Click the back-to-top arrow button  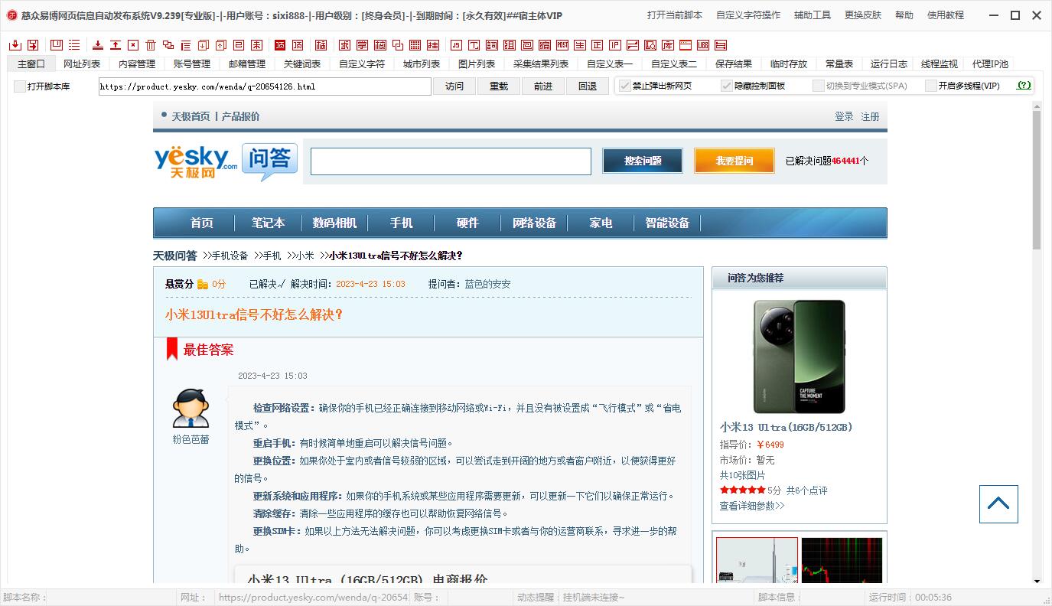(998, 504)
